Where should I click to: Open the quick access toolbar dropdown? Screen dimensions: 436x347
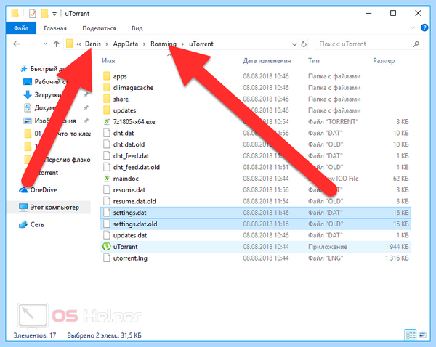[x=54, y=14]
